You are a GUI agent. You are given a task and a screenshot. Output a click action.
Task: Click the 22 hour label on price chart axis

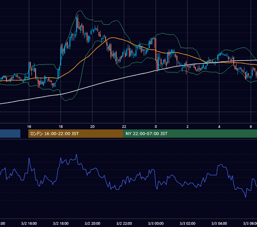click(x=124, y=126)
